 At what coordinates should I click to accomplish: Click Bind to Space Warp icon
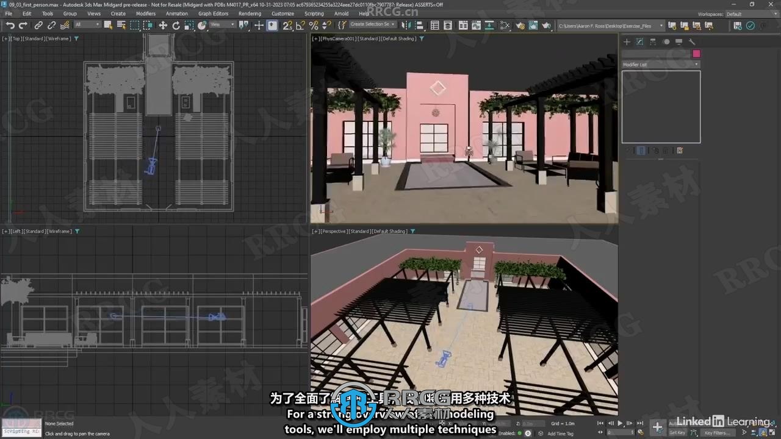tap(65, 25)
